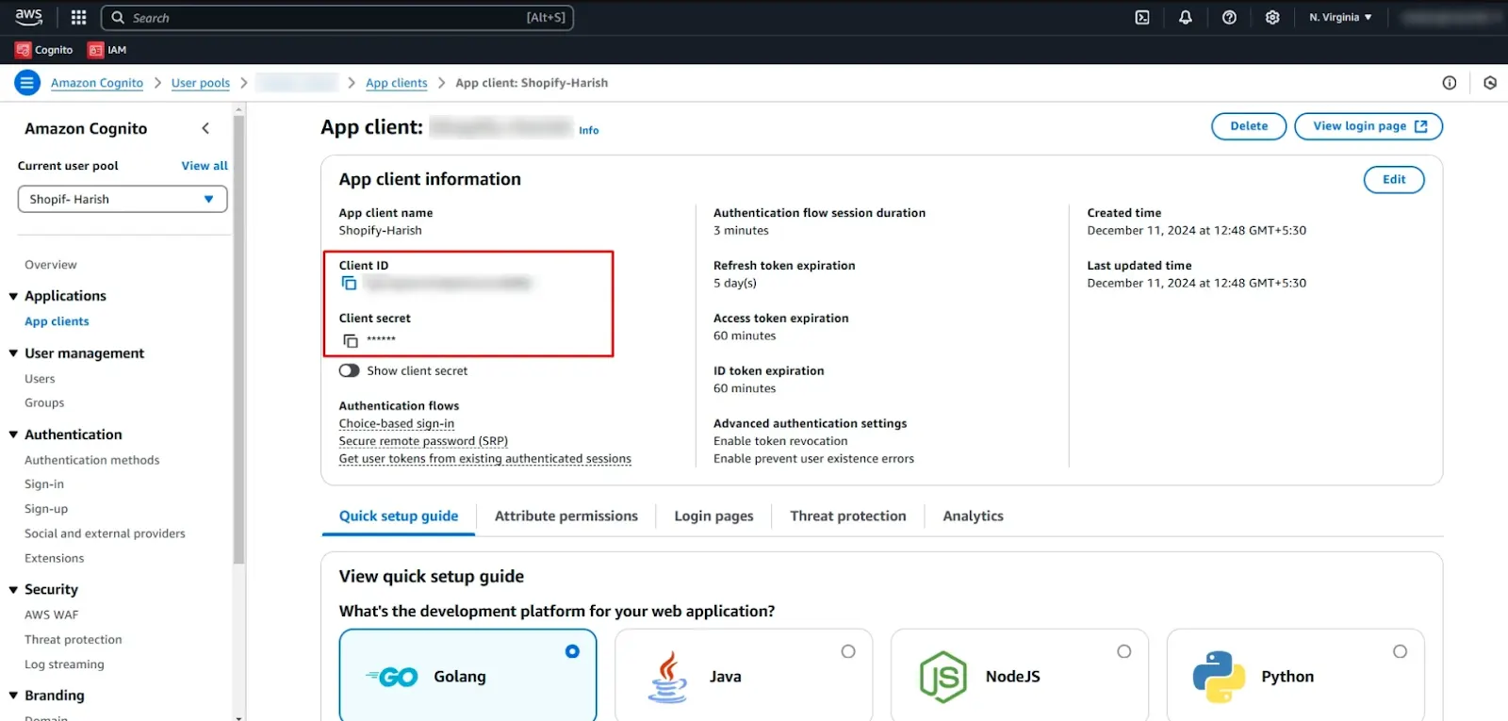Click the Info link beside App client
The height and width of the screenshot is (721, 1508).
click(589, 131)
